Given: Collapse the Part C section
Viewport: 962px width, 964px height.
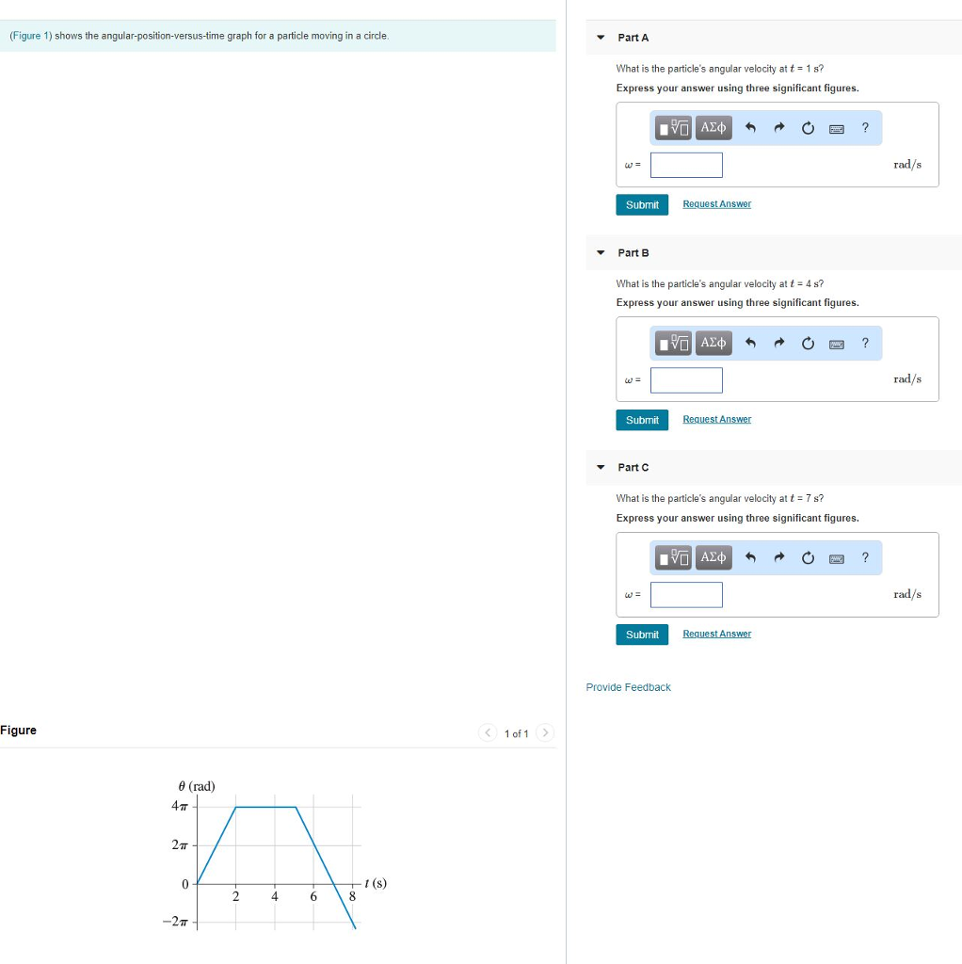Looking at the screenshot, I should point(601,467).
